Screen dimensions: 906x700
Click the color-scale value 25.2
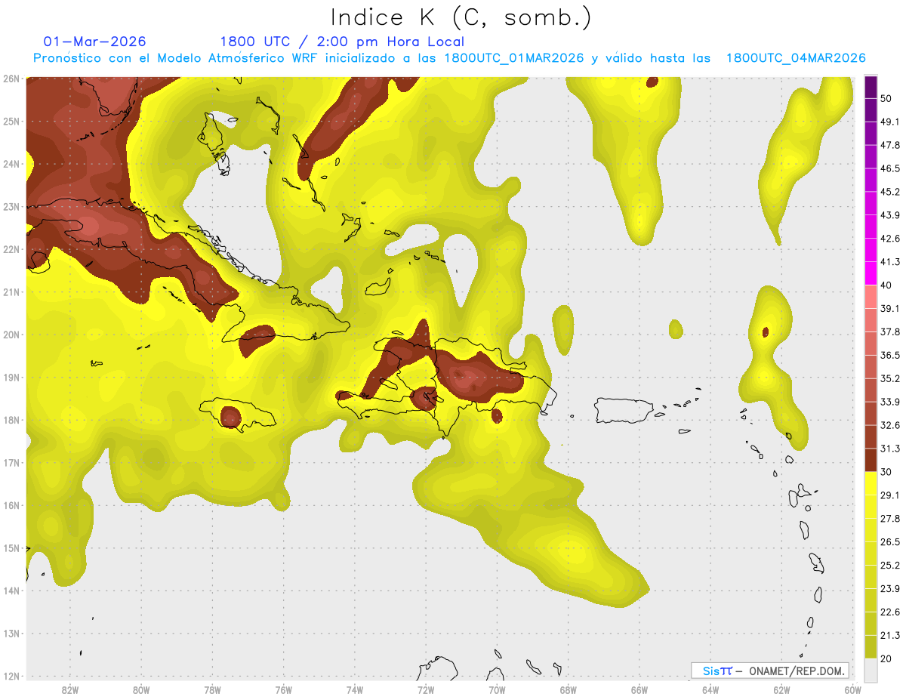(x=889, y=565)
